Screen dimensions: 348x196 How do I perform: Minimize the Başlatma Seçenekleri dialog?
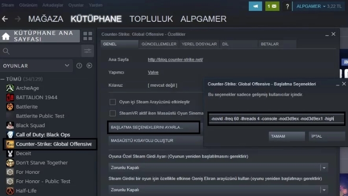click(x=338, y=84)
